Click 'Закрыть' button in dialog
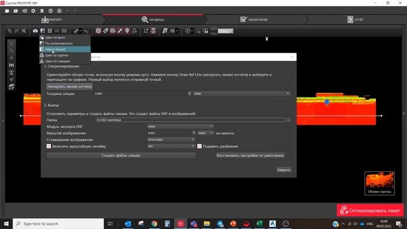This screenshot has height=229, width=407. (x=284, y=170)
